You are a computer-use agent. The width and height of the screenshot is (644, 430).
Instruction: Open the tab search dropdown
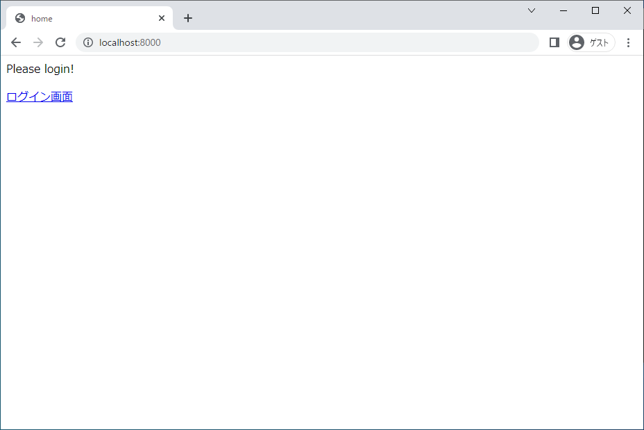click(x=532, y=10)
